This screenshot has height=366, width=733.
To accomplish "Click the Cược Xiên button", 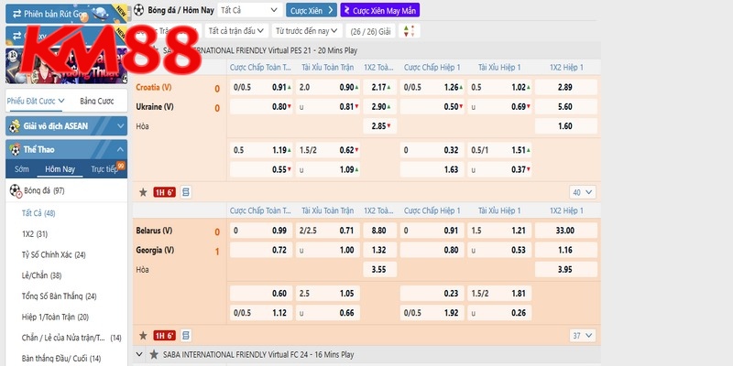I will point(312,10).
